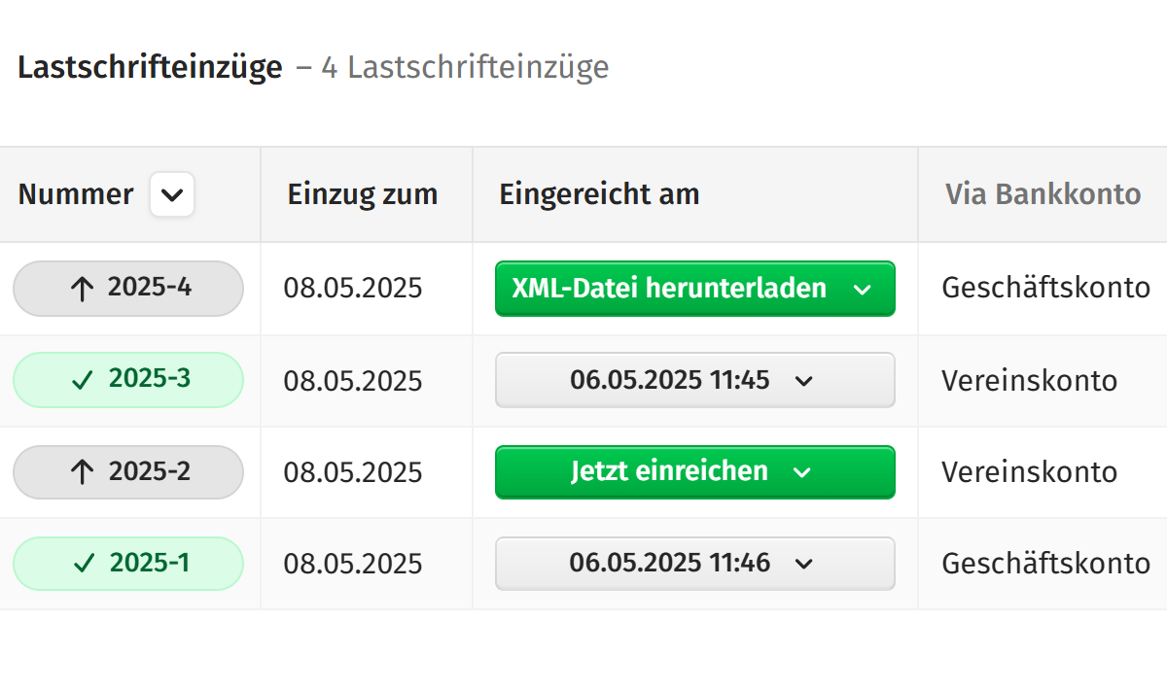Image resolution: width=1167 pixels, height=690 pixels.
Task: Open the dropdown next to 06.05.2025 11:46
Action: pos(804,563)
